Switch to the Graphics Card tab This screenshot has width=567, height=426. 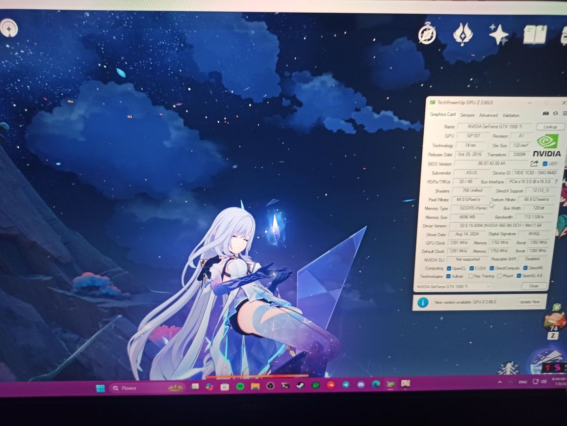click(442, 114)
